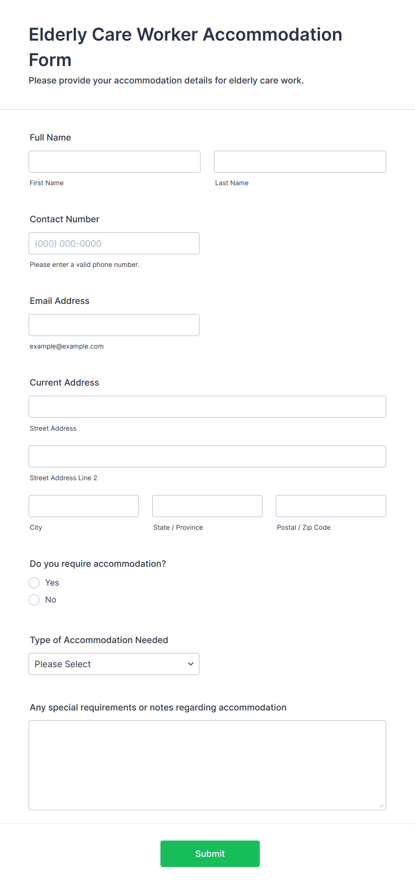Select Yes for requiring accommodation
The height and width of the screenshot is (889, 415).
tap(34, 582)
